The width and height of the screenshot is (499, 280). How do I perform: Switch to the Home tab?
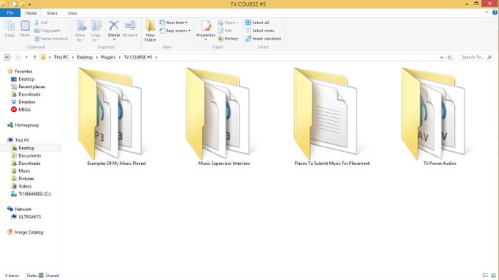tap(31, 13)
